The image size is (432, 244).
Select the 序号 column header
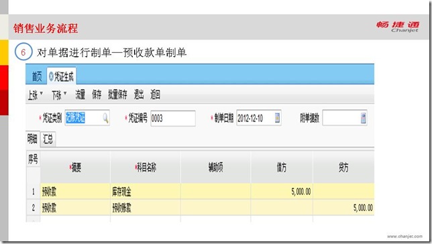[x=33, y=159]
